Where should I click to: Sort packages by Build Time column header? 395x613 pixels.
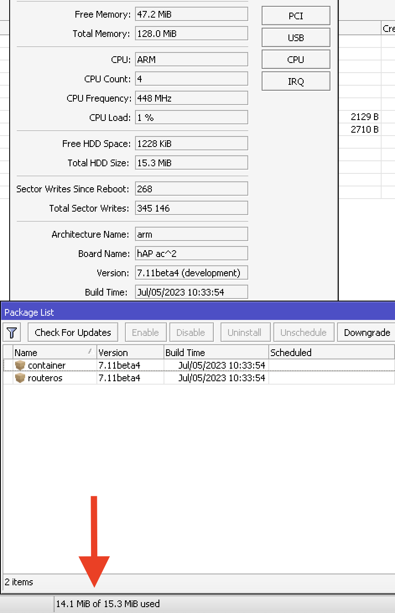216,352
